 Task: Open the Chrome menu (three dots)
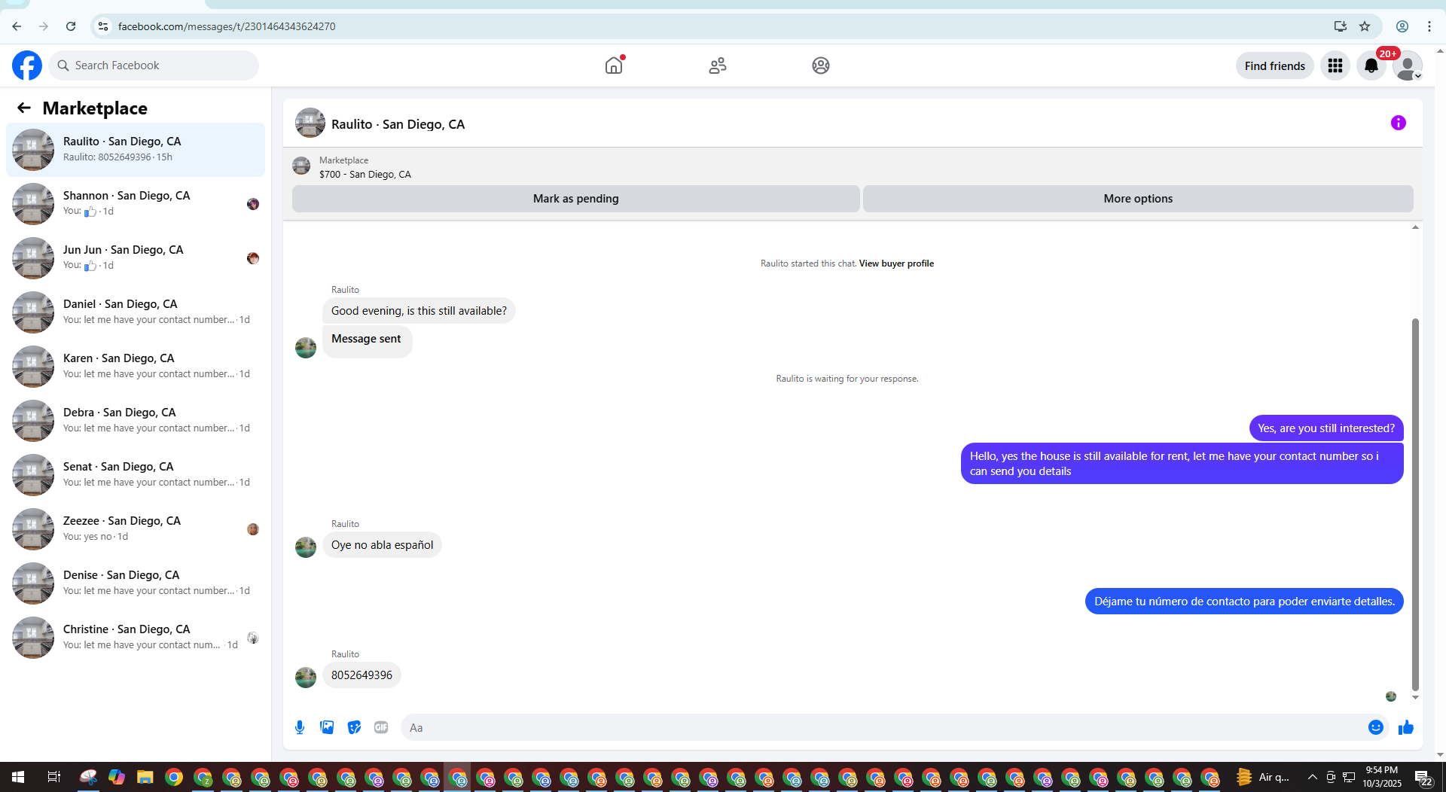tap(1429, 26)
